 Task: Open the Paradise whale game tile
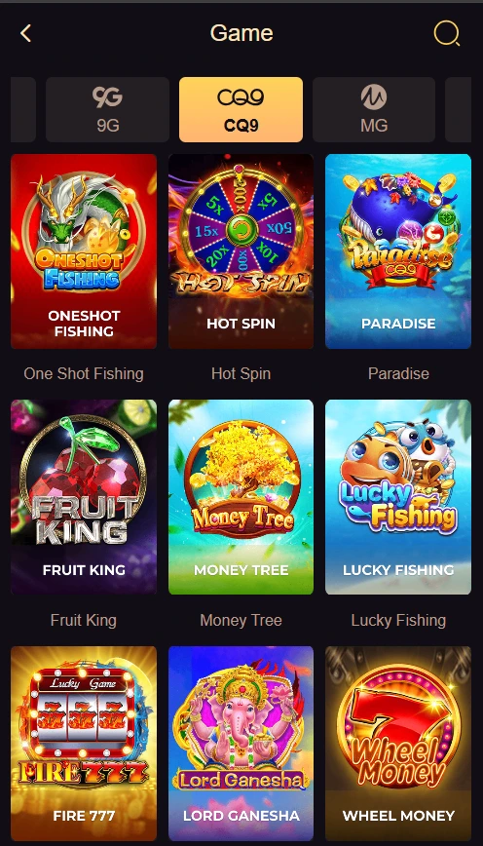(x=398, y=251)
